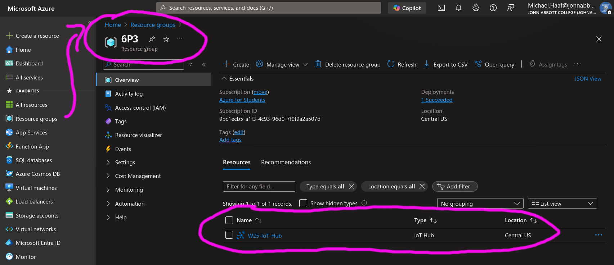Click Delete resource group
Screen dimensions: 614x265
pos(348,64)
